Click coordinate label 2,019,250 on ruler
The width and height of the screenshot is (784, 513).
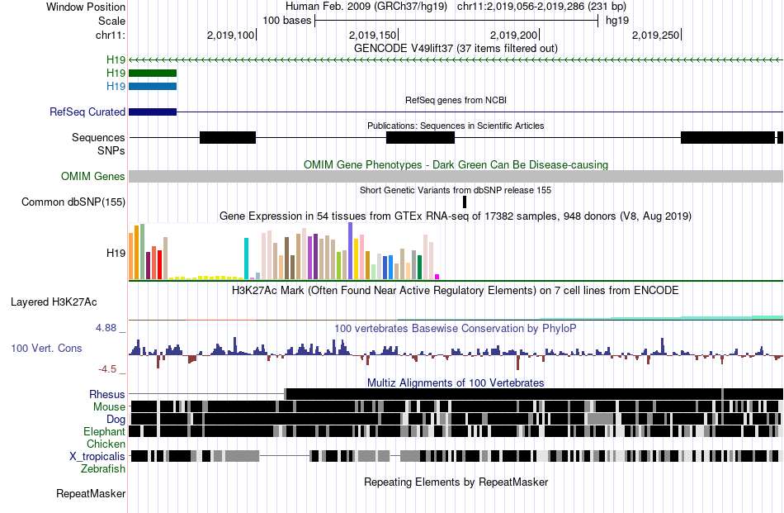coord(655,36)
